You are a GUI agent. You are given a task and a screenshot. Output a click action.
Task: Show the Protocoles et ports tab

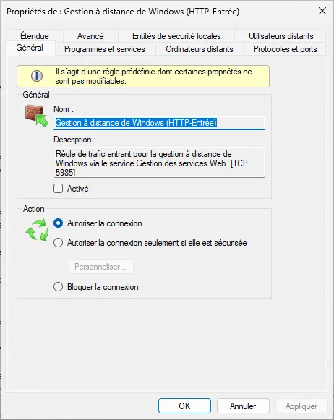tap(285, 49)
